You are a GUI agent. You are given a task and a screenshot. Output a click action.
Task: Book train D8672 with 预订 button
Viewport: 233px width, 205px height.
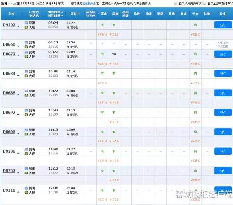click(223, 54)
